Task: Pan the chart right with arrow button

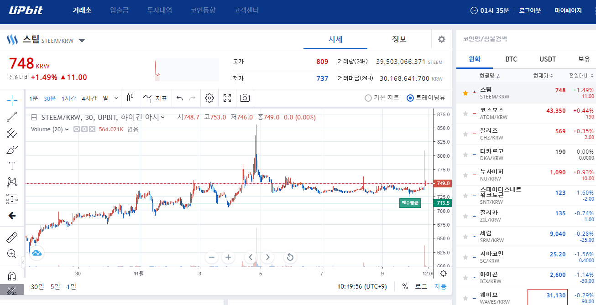Action: click(268, 257)
